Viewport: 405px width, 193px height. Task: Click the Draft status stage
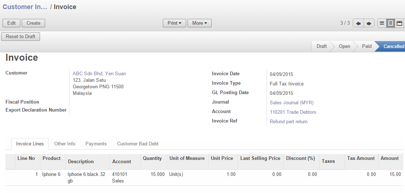click(x=322, y=47)
